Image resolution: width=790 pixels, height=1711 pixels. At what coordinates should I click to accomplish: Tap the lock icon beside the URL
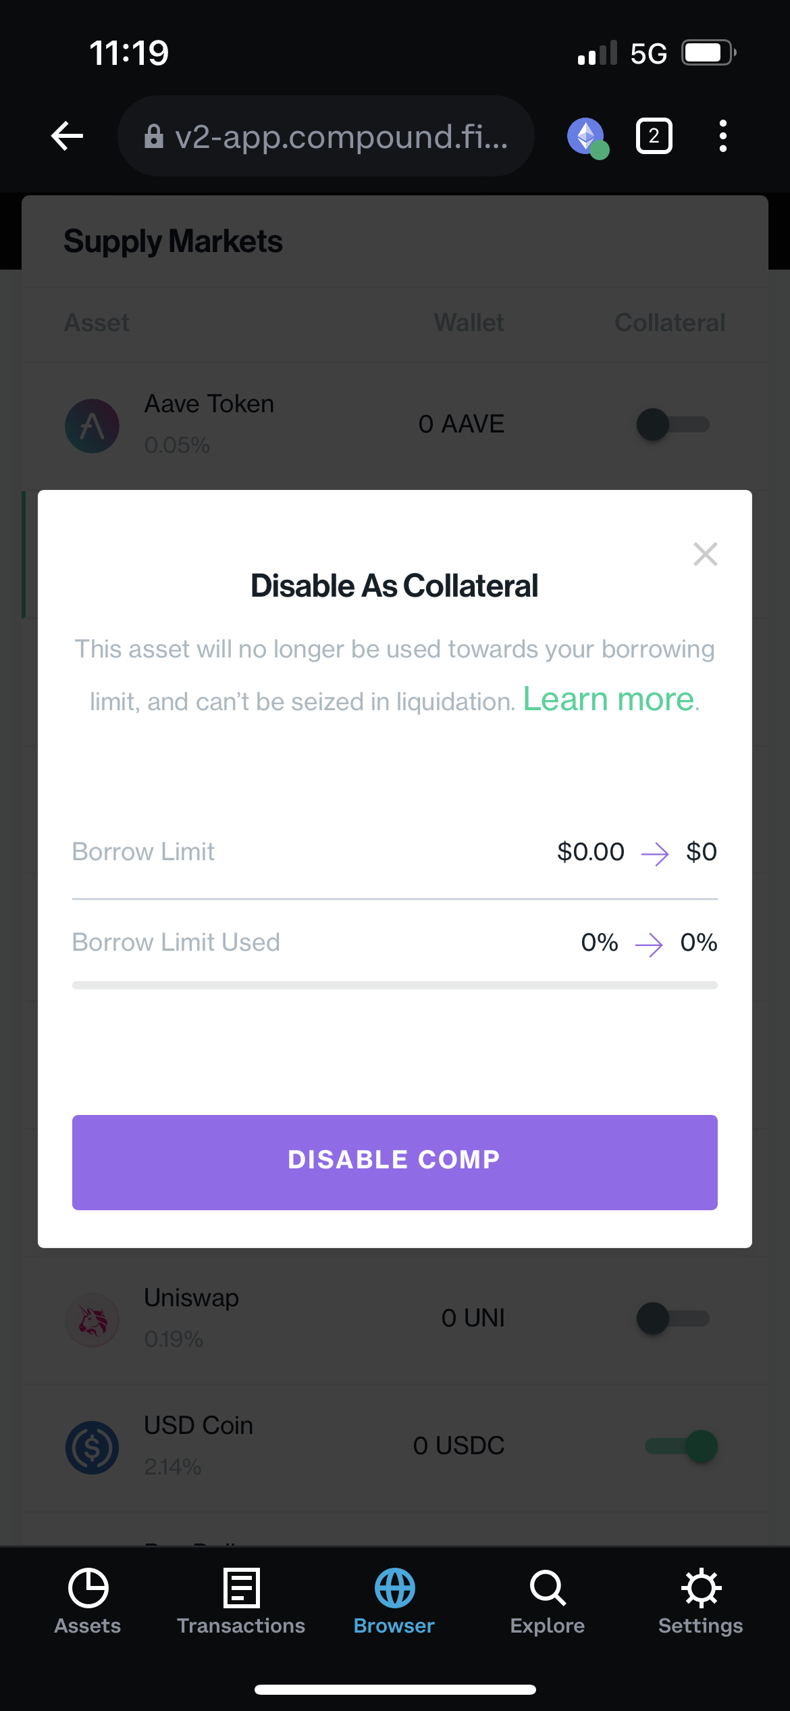coord(154,136)
